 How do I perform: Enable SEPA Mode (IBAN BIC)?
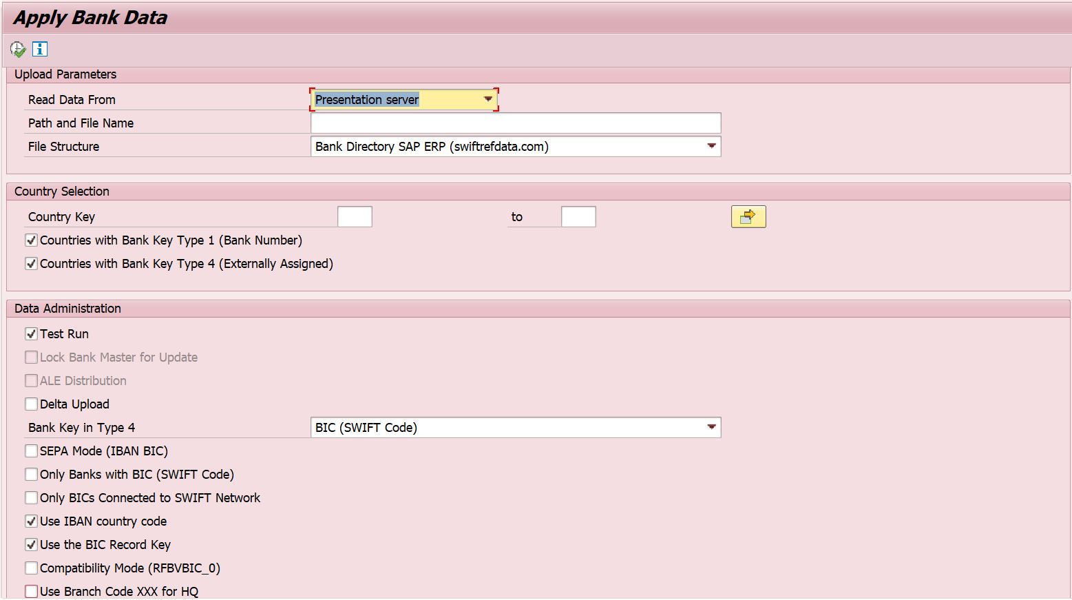[31, 451]
